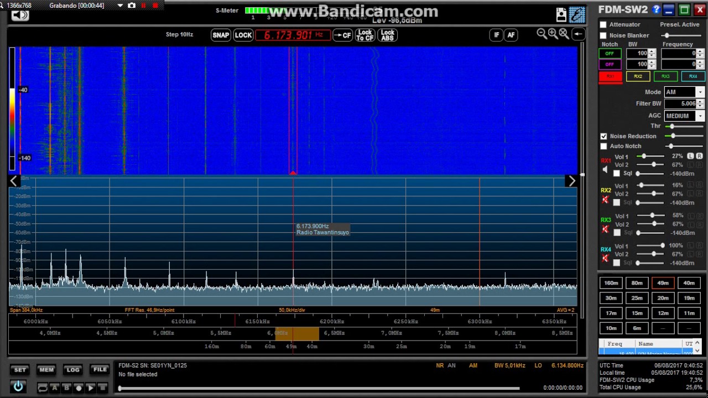Select the RX2 receiver tab

point(638,77)
